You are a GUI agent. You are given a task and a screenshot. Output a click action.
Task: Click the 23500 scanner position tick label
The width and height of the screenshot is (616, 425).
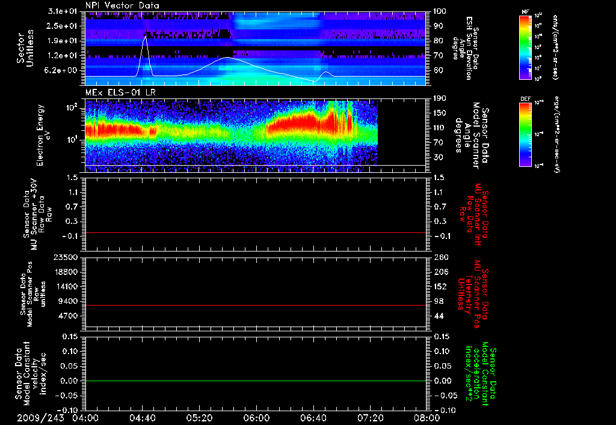[x=66, y=257]
